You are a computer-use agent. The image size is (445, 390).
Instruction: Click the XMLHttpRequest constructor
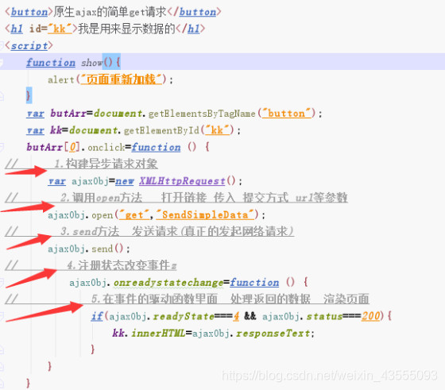pyautogui.click(x=182, y=181)
